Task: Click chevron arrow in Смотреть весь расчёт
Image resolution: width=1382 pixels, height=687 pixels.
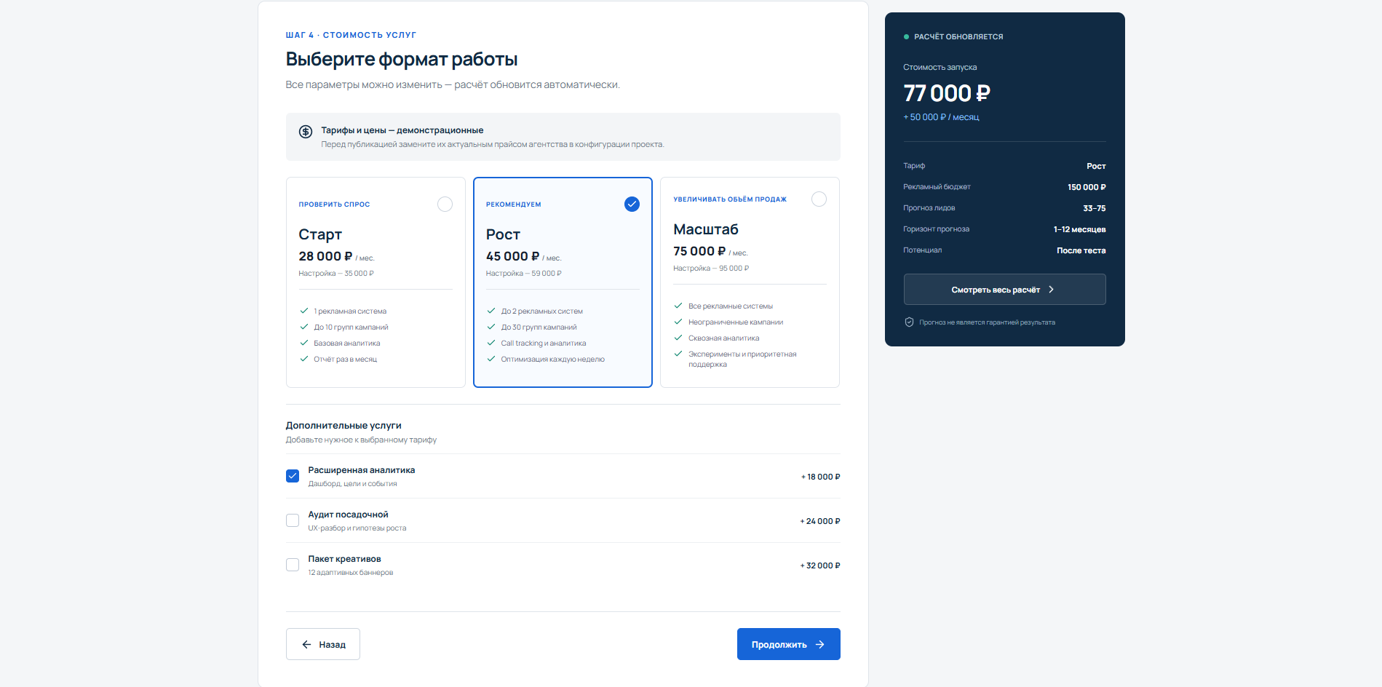Action: pos(1051,290)
